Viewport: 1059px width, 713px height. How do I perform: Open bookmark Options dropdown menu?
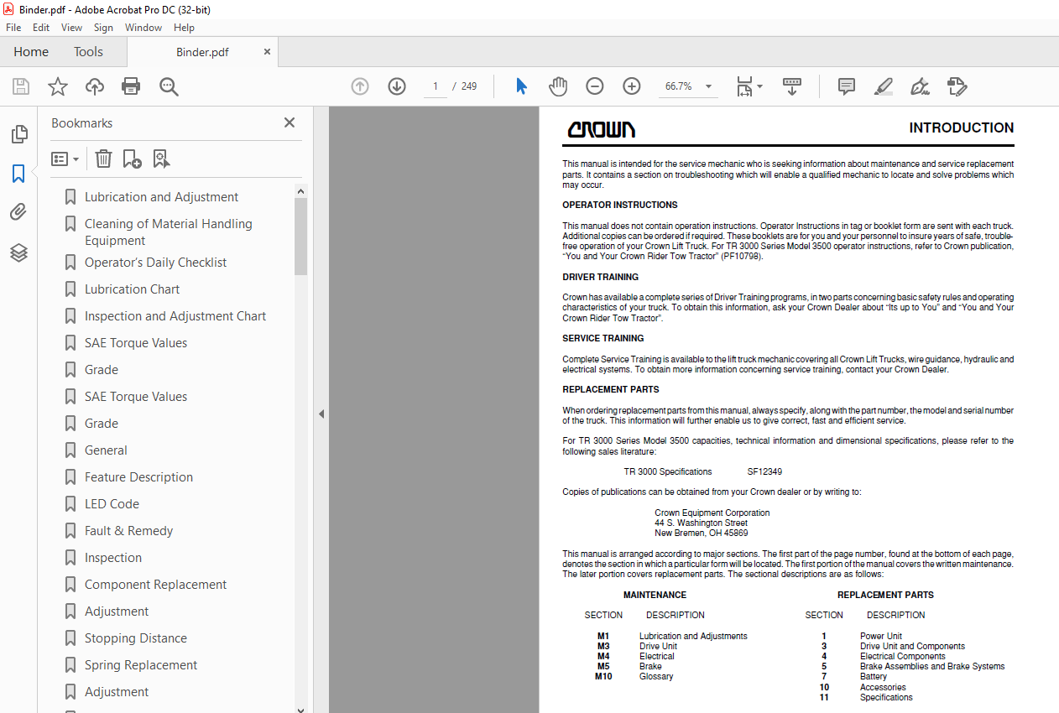click(65, 159)
